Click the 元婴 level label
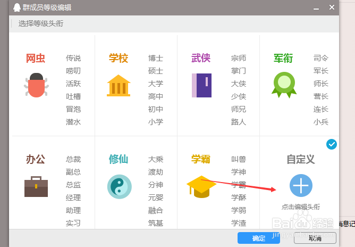 tap(156, 197)
